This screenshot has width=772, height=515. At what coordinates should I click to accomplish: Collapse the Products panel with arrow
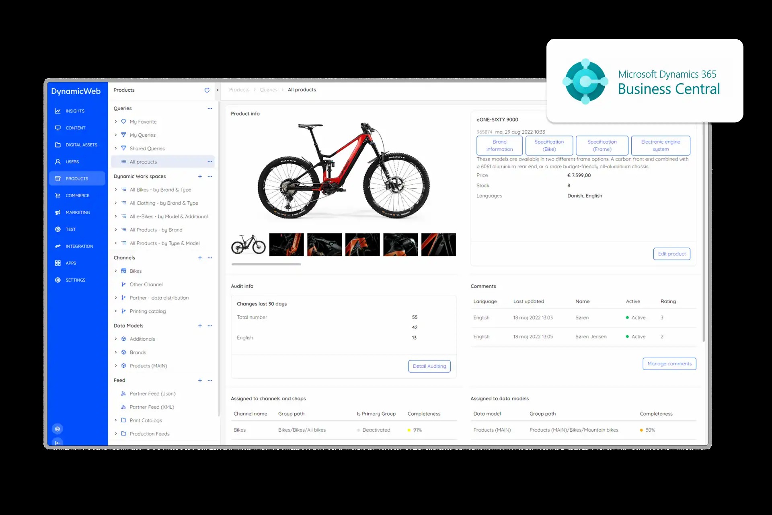click(x=218, y=90)
